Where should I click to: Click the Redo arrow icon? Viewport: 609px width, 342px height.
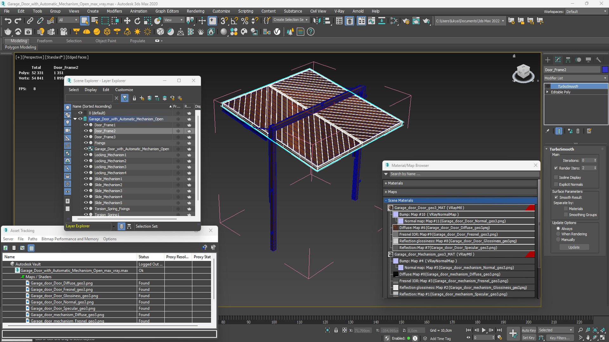(x=18, y=21)
